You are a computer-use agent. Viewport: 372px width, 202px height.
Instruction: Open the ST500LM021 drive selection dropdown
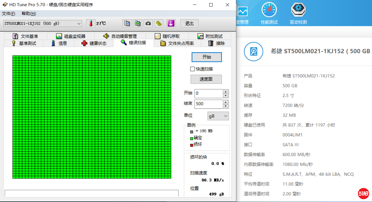coord(42,24)
